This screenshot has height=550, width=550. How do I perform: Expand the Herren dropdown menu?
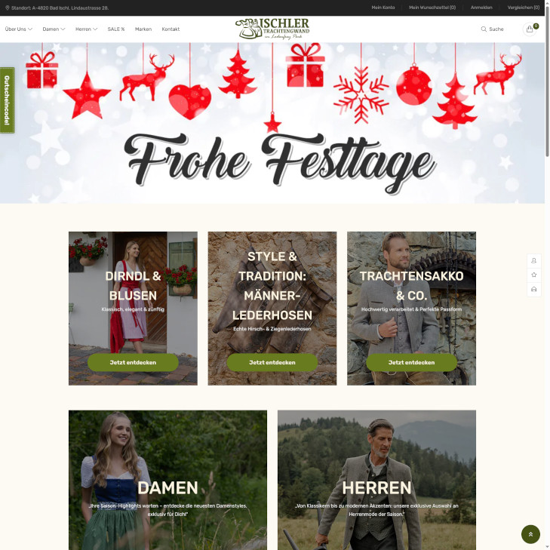point(86,29)
